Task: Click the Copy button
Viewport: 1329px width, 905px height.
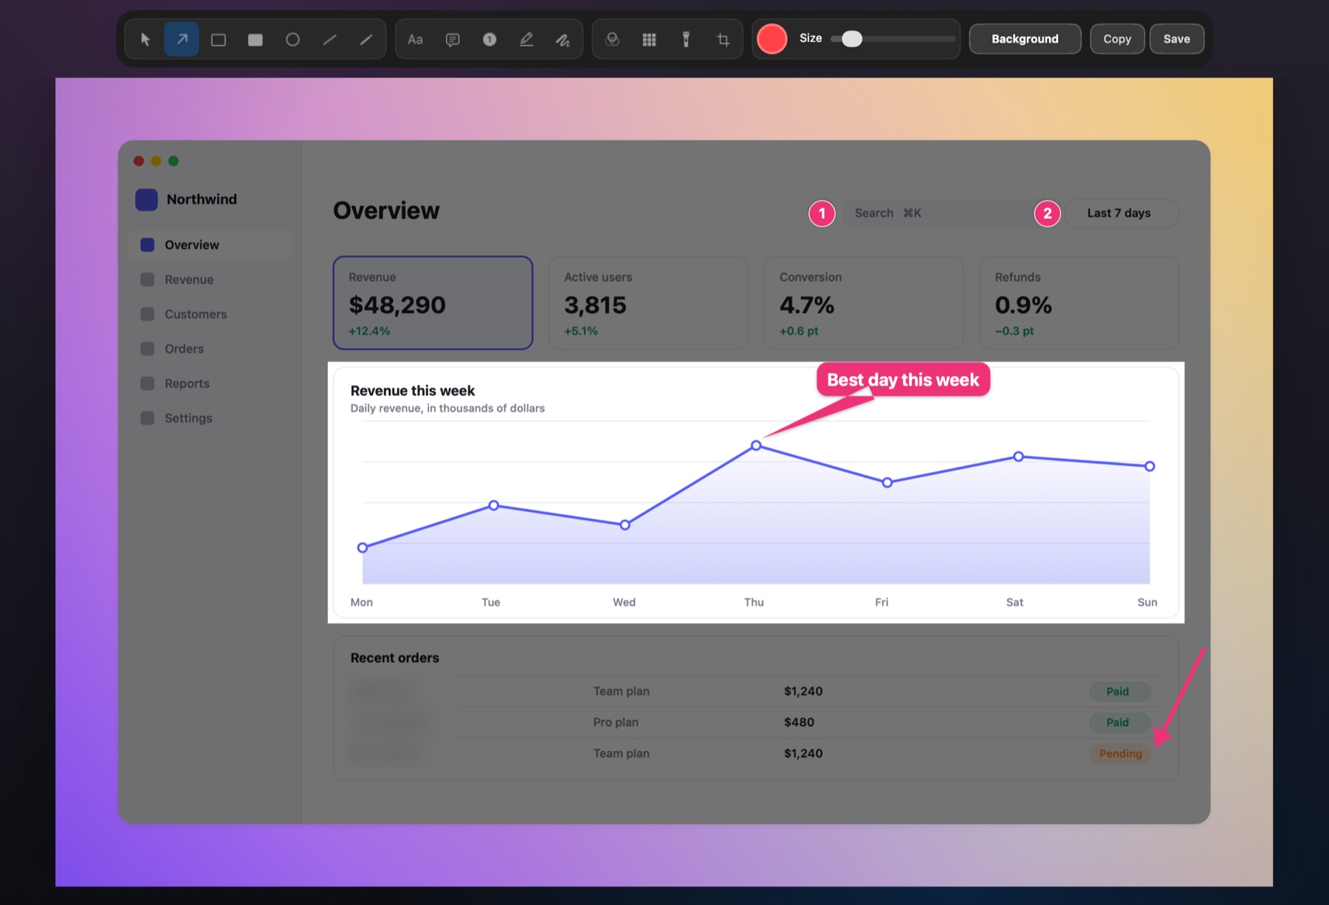Action: pyautogui.click(x=1117, y=39)
